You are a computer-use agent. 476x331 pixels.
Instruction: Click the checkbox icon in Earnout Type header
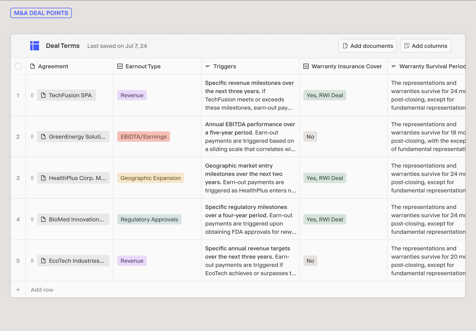point(120,66)
